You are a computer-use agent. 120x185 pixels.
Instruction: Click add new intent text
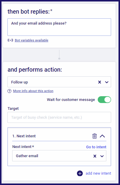point(98,173)
